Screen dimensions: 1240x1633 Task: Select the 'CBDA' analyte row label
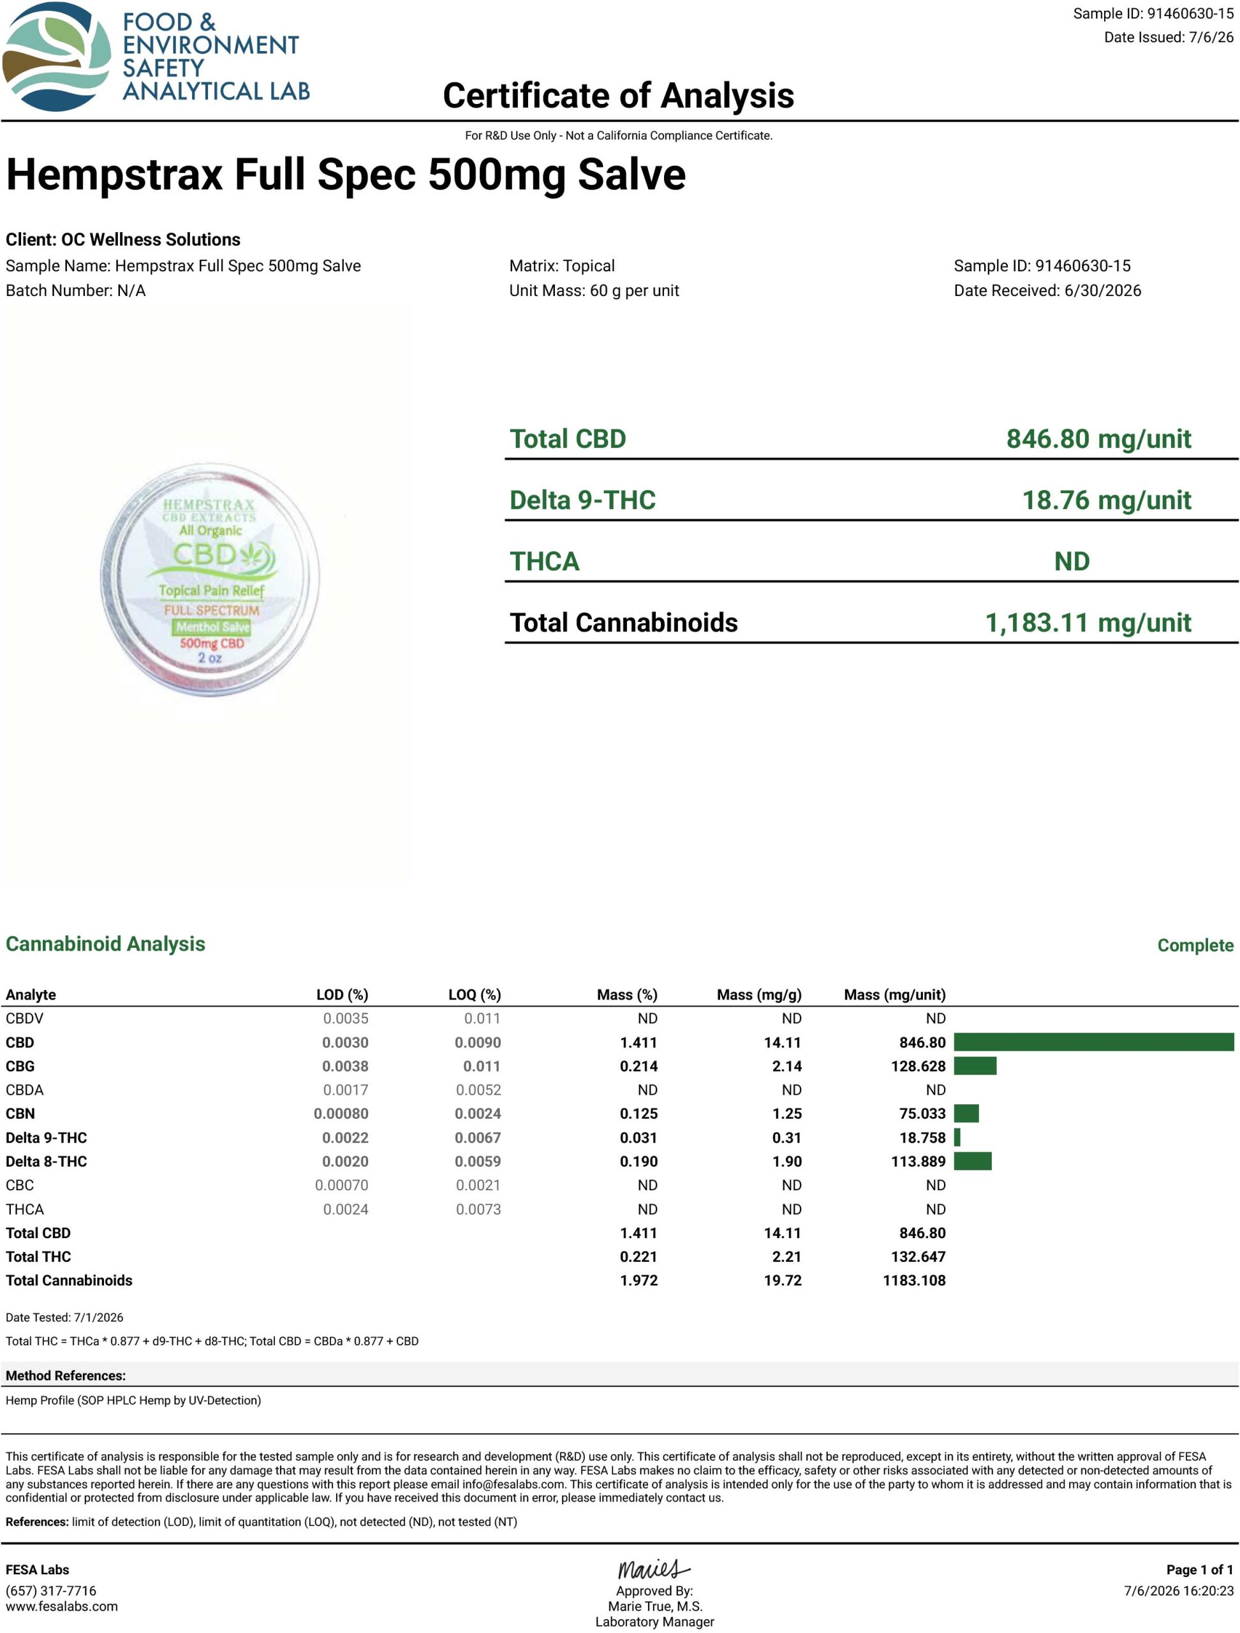[x=24, y=1090]
